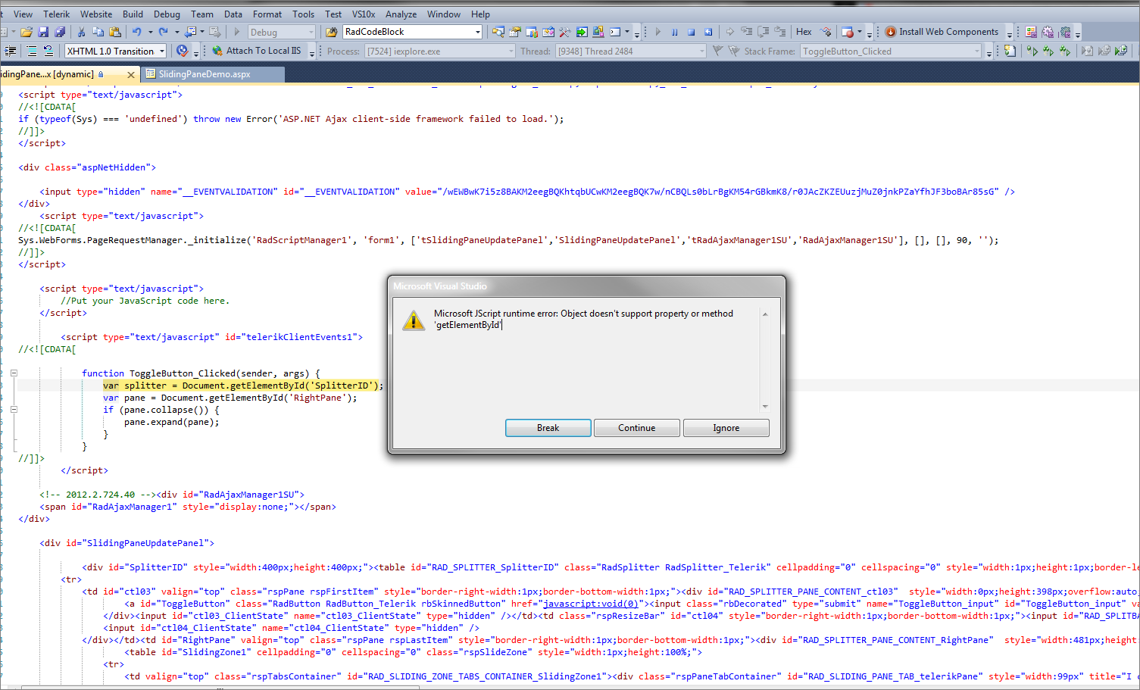The image size is (1140, 690).
Task: Click the Uncomment Selection icon
Action: tap(48, 51)
